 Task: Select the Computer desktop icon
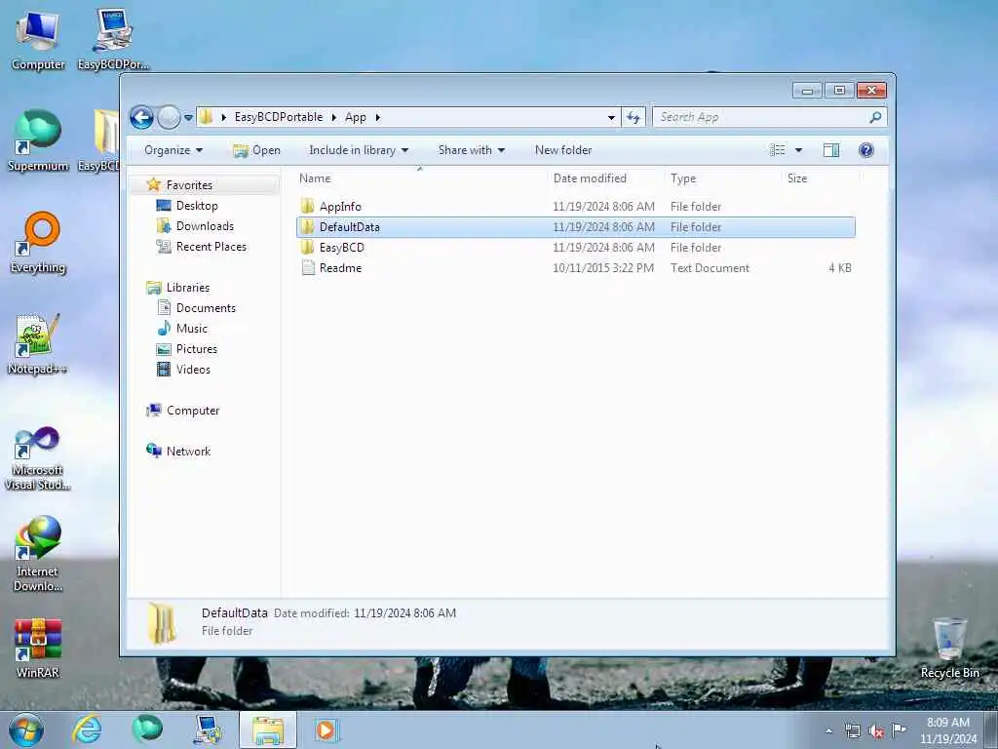[x=38, y=41]
